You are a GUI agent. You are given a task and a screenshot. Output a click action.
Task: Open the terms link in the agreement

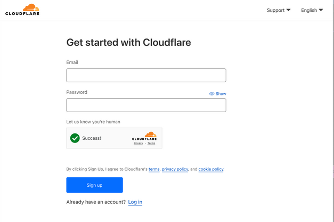(154, 169)
